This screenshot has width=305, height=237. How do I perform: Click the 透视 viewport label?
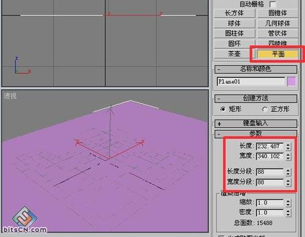click(10, 96)
